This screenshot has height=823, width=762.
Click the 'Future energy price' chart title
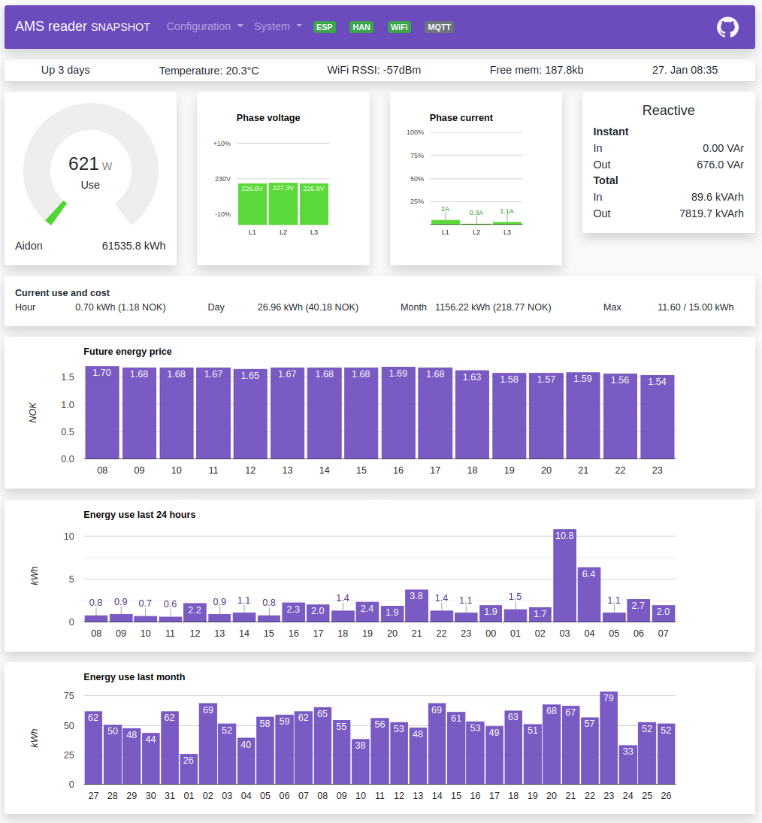point(128,352)
